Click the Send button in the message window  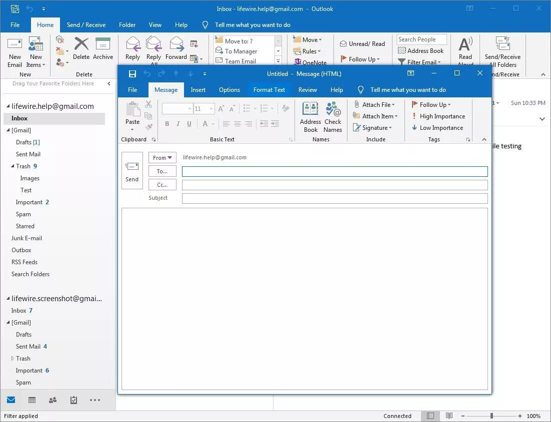pyautogui.click(x=132, y=171)
